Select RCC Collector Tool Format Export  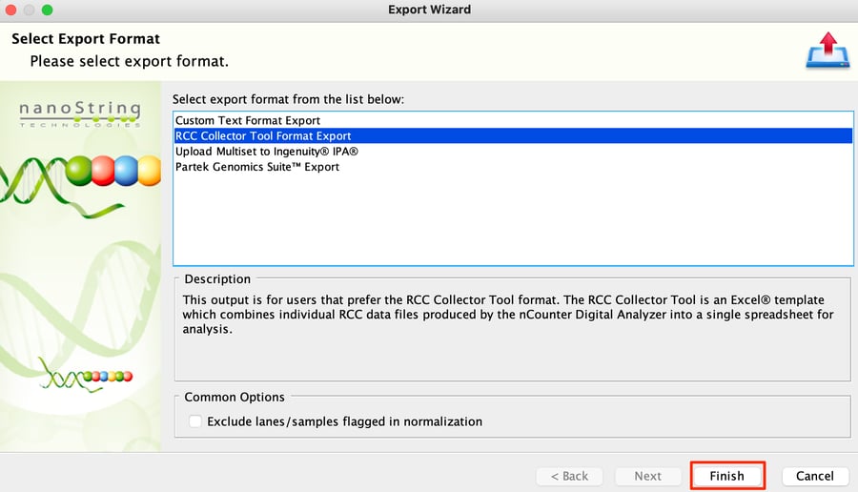513,135
